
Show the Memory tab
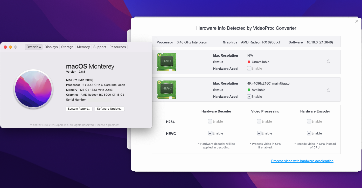click(83, 47)
